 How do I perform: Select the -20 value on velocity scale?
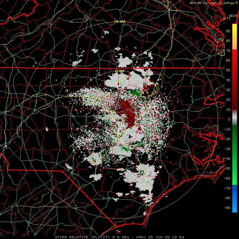(x=227, y=139)
